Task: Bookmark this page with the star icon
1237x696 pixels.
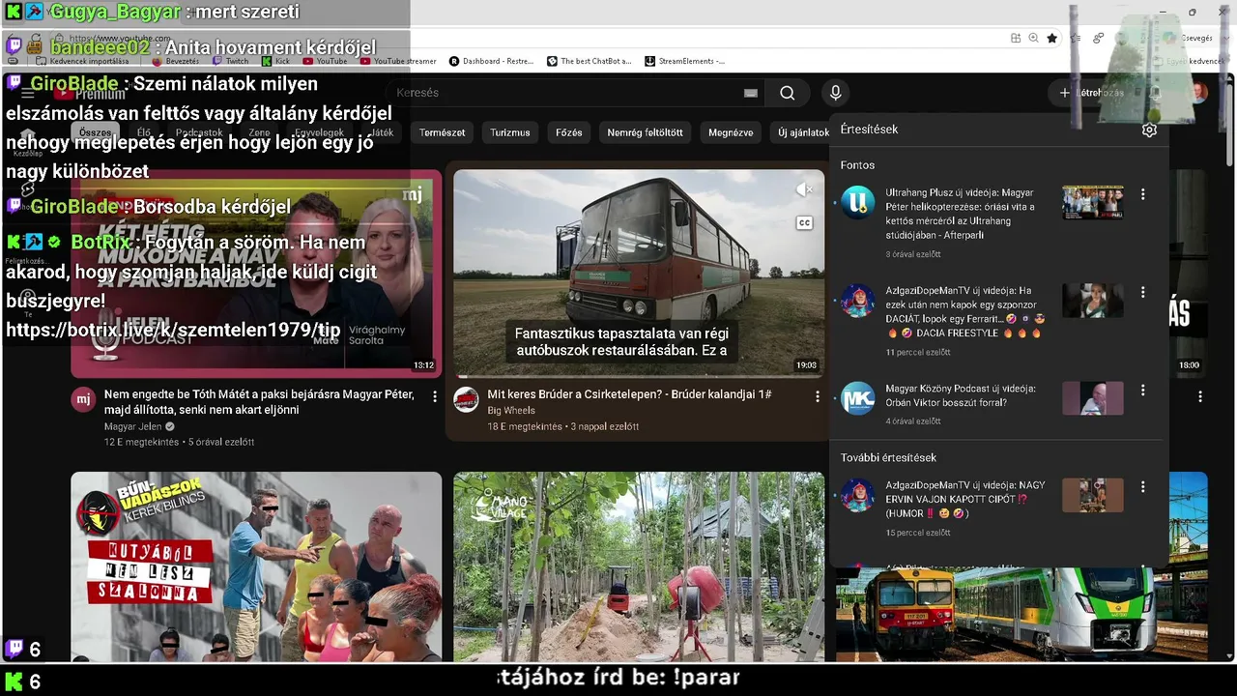Action: (x=1052, y=38)
